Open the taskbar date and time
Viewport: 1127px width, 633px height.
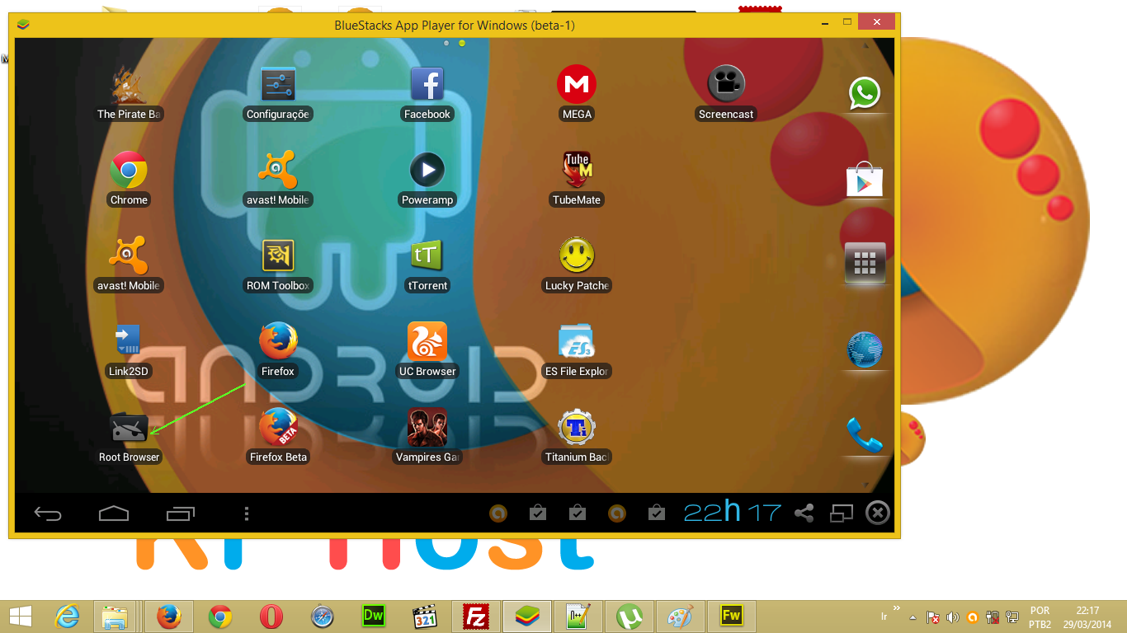(x=1087, y=617)
